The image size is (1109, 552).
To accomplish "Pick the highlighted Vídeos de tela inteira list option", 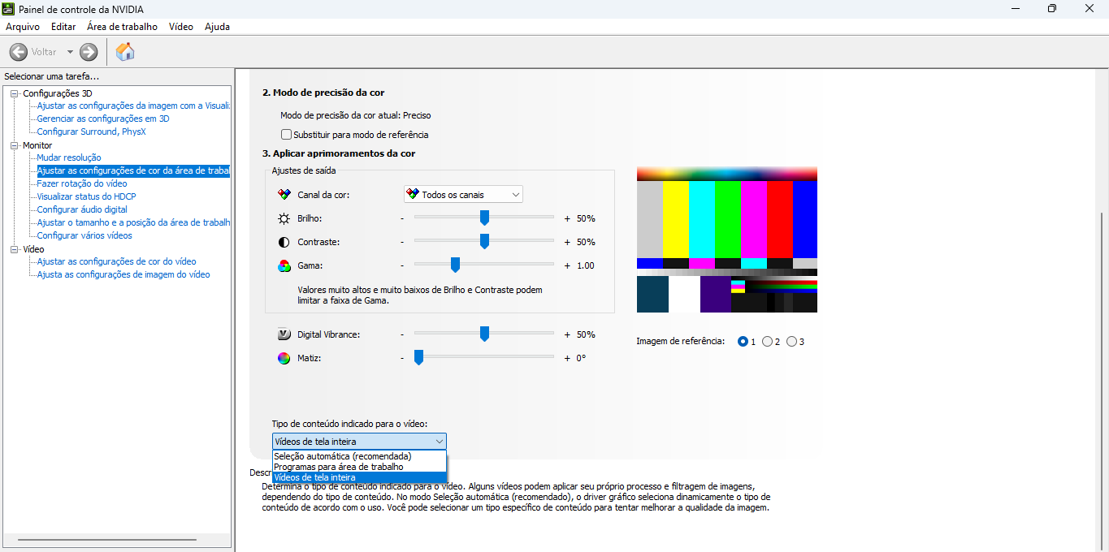I will [x=359, y=477].
